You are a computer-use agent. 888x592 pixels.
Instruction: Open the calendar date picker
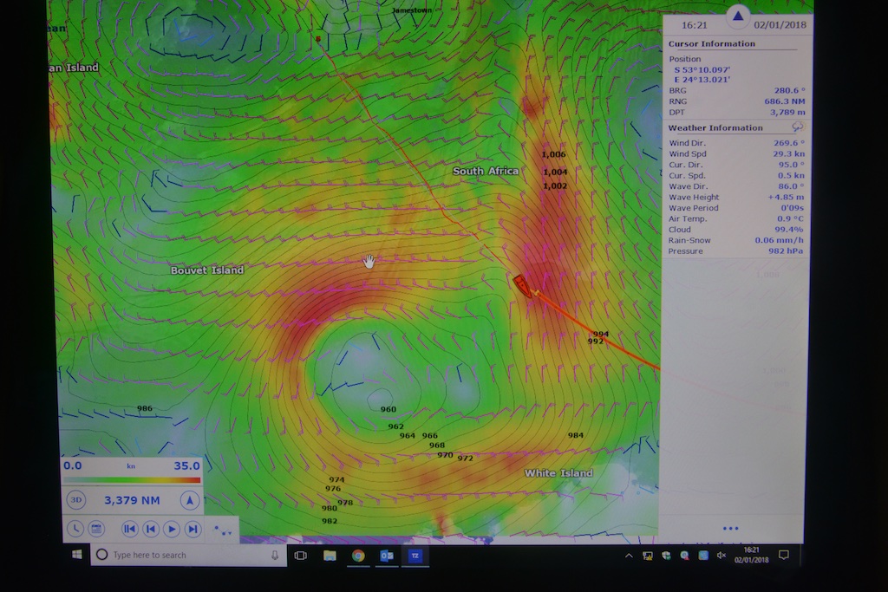coord(96,529)
